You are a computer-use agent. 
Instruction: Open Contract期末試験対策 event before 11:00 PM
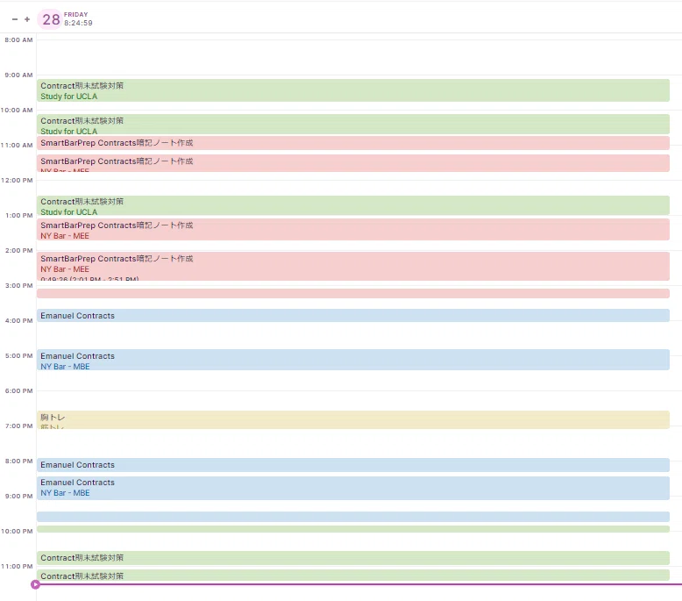(352, 558)
